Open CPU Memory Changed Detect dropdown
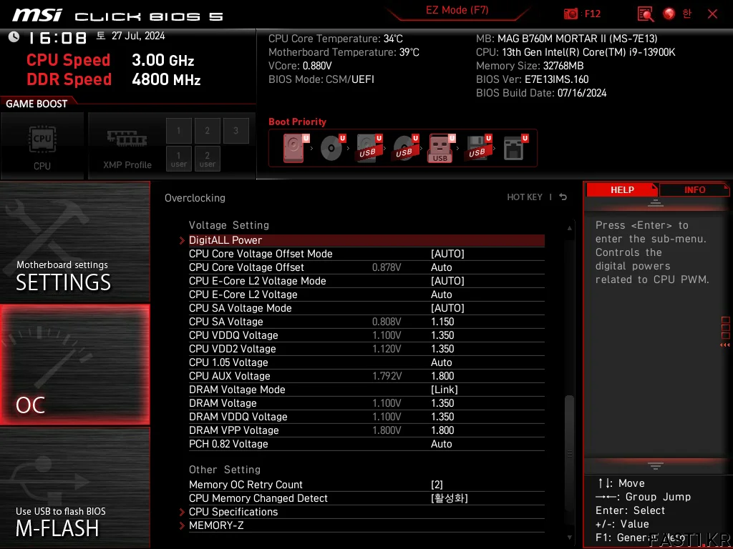This screenshot has width=733, height=549. pyautogui.click(x=450, y=498)
